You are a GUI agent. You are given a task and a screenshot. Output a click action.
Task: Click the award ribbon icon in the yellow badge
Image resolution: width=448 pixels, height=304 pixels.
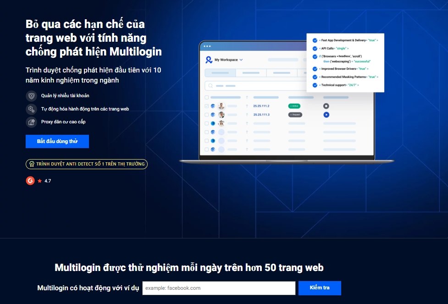tap(32, 164)
